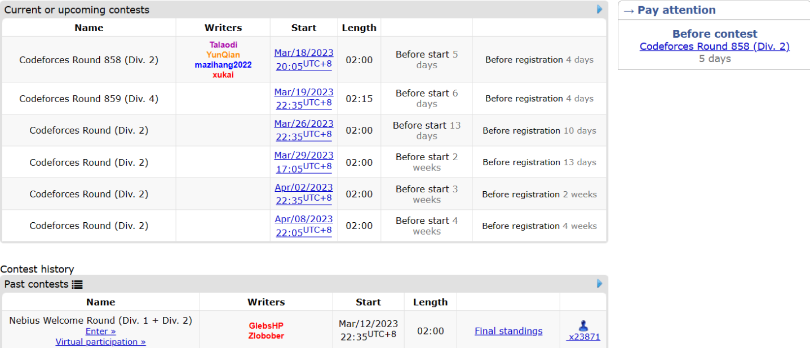The width and height of the screenshot is (810, 348).
Task: Open Codeforces Round 858 link in sidebar
Action: pyautogui.click(x=714, y=46)
